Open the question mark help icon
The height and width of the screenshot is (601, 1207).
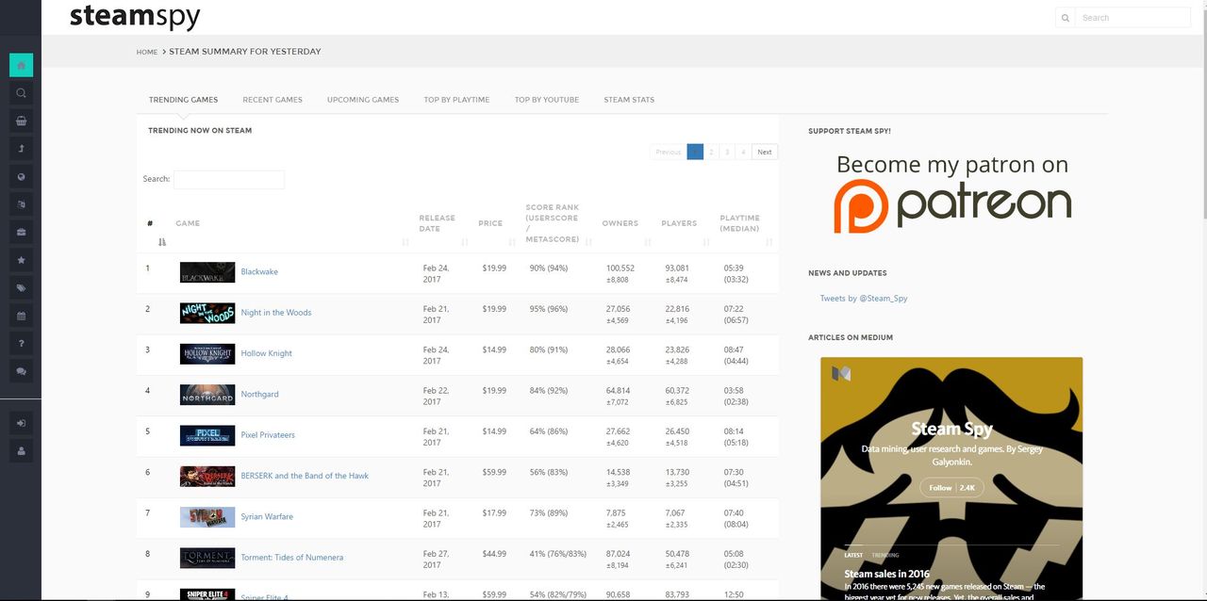[21, 343]
